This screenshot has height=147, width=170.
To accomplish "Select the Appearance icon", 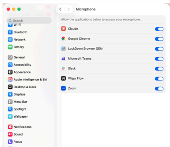I will [x=10, y=72].
